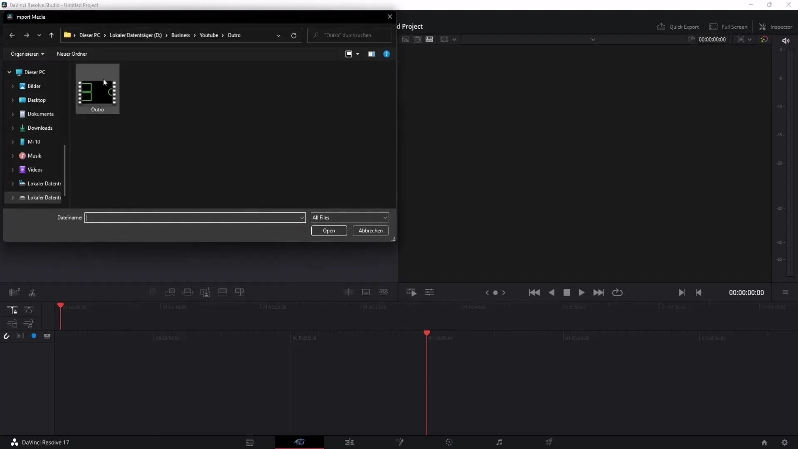Click the Abbrechen cancel button
The image size is (798, 449).
(371, 230)
